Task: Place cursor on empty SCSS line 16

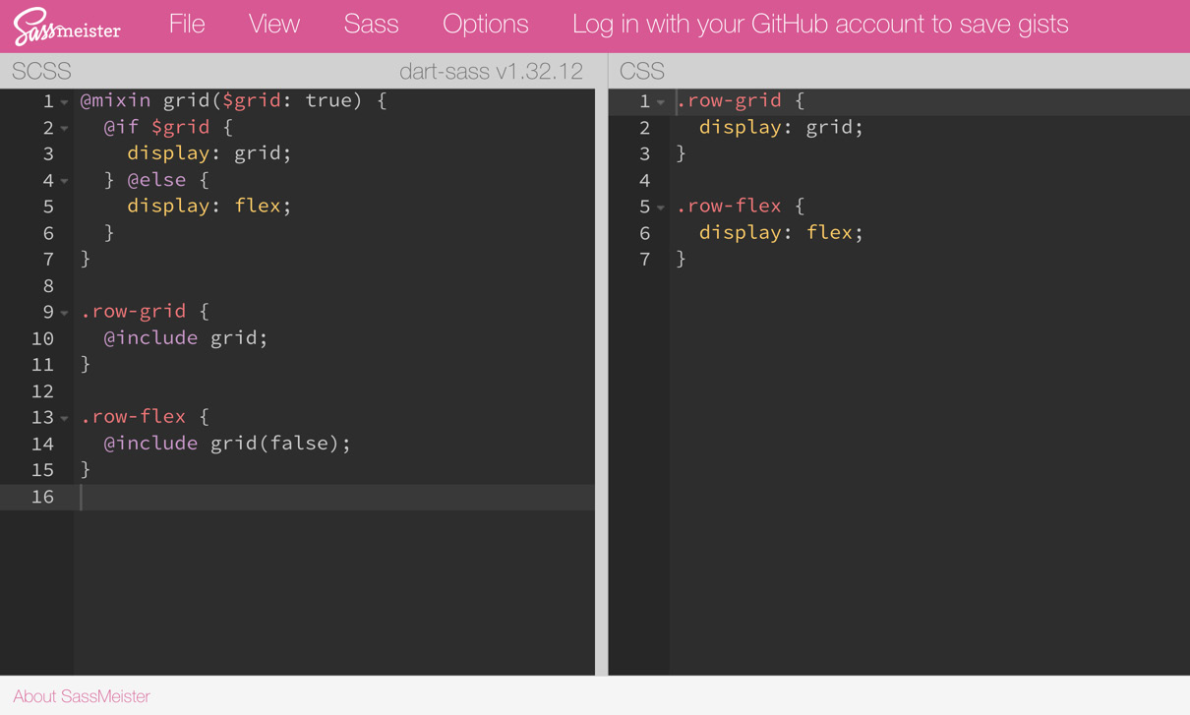Action: coord(295,497)
